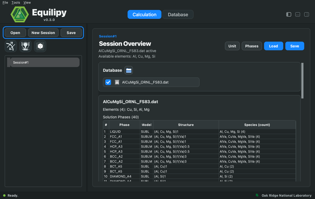The image size is (315, 199).
Task: Click the molten-metal pouring tool icon
Action: coord(25,46)
